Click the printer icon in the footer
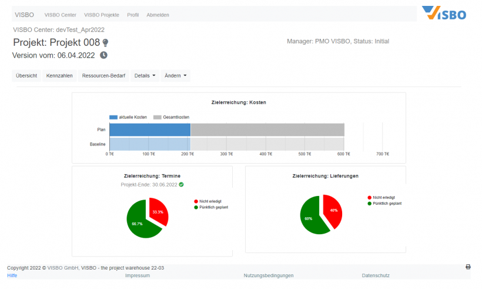Image resolution: width=482 pixels, height=289 pixels. pos(468,267)
